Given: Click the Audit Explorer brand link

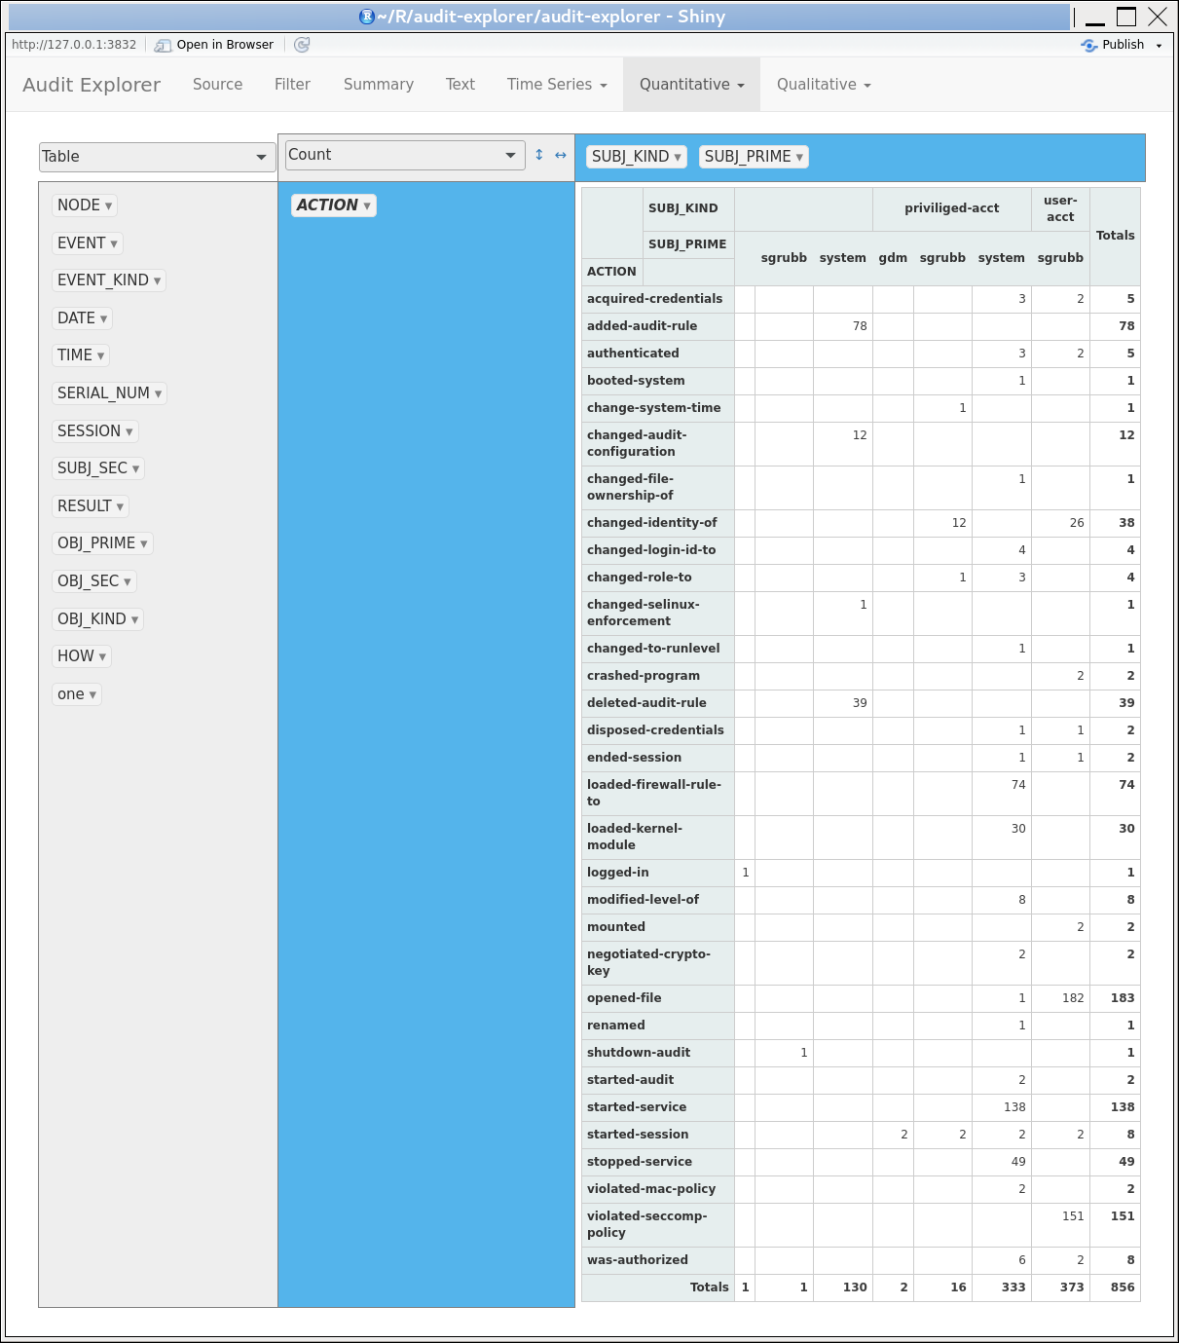Looking at the screenshot, I should 92,85.
